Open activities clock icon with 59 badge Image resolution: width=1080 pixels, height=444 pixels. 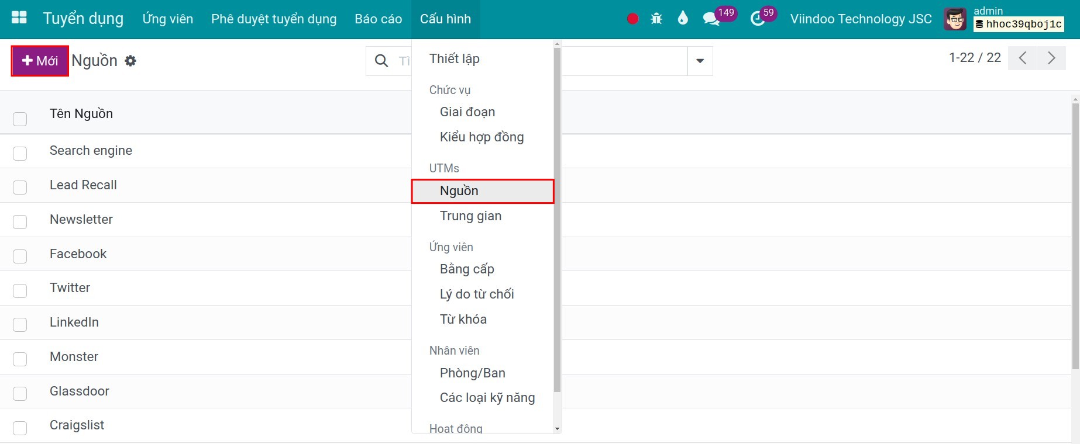point(758,19)
